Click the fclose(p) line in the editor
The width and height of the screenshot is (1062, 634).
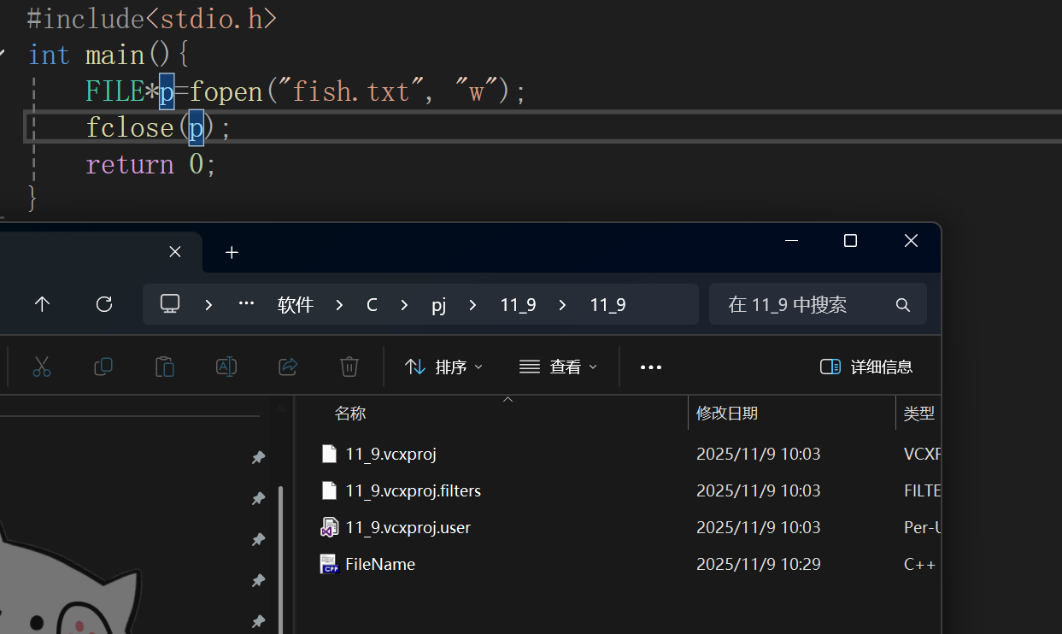pyautogui.click(x=159, y=127)
